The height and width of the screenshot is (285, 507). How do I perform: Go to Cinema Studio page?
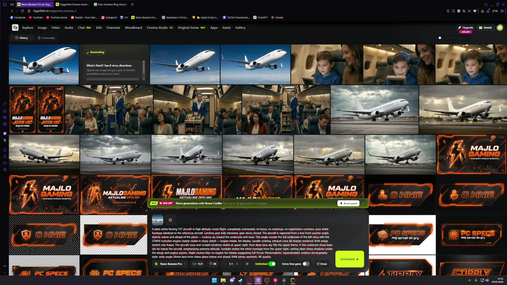(x=160, y=28)
